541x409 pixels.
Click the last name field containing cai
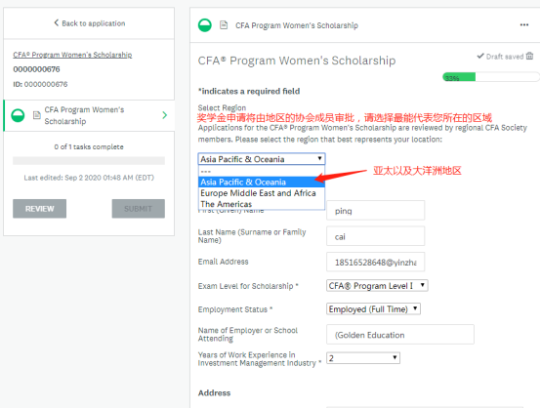tap(375, 236)
